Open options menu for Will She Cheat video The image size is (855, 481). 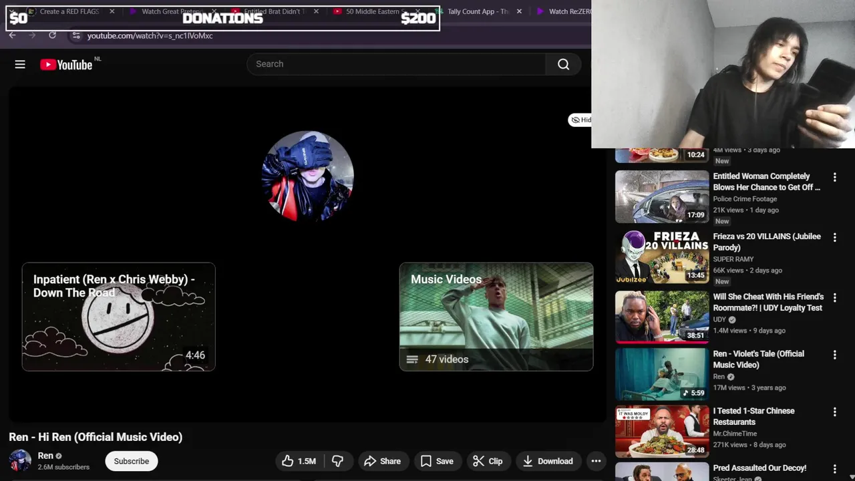click(x=834, y=297)
